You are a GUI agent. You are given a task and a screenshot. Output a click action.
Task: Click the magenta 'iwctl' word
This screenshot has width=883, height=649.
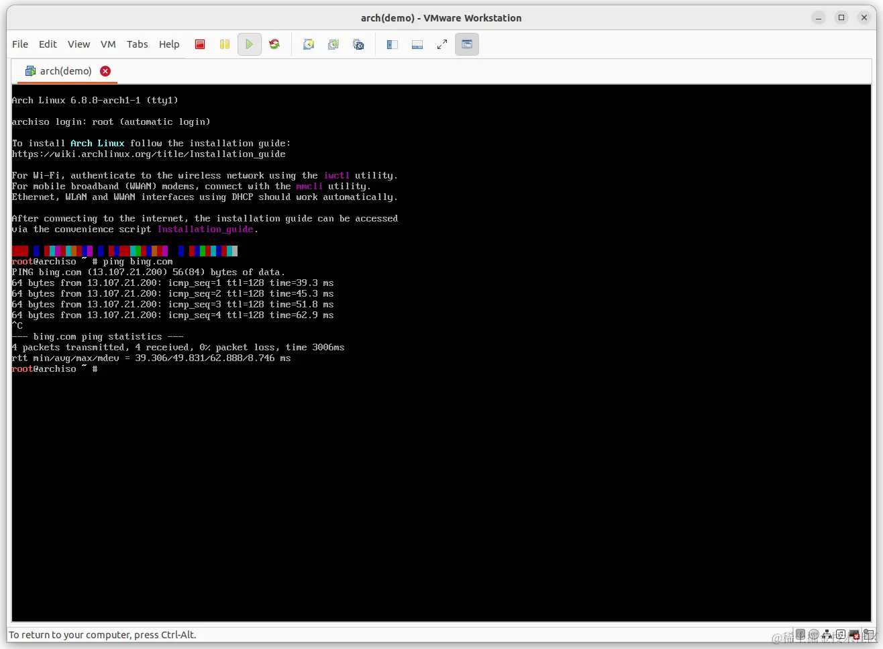pos(337,176)
